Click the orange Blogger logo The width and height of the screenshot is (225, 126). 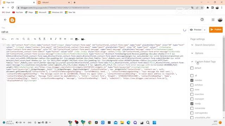click(12, 20)
